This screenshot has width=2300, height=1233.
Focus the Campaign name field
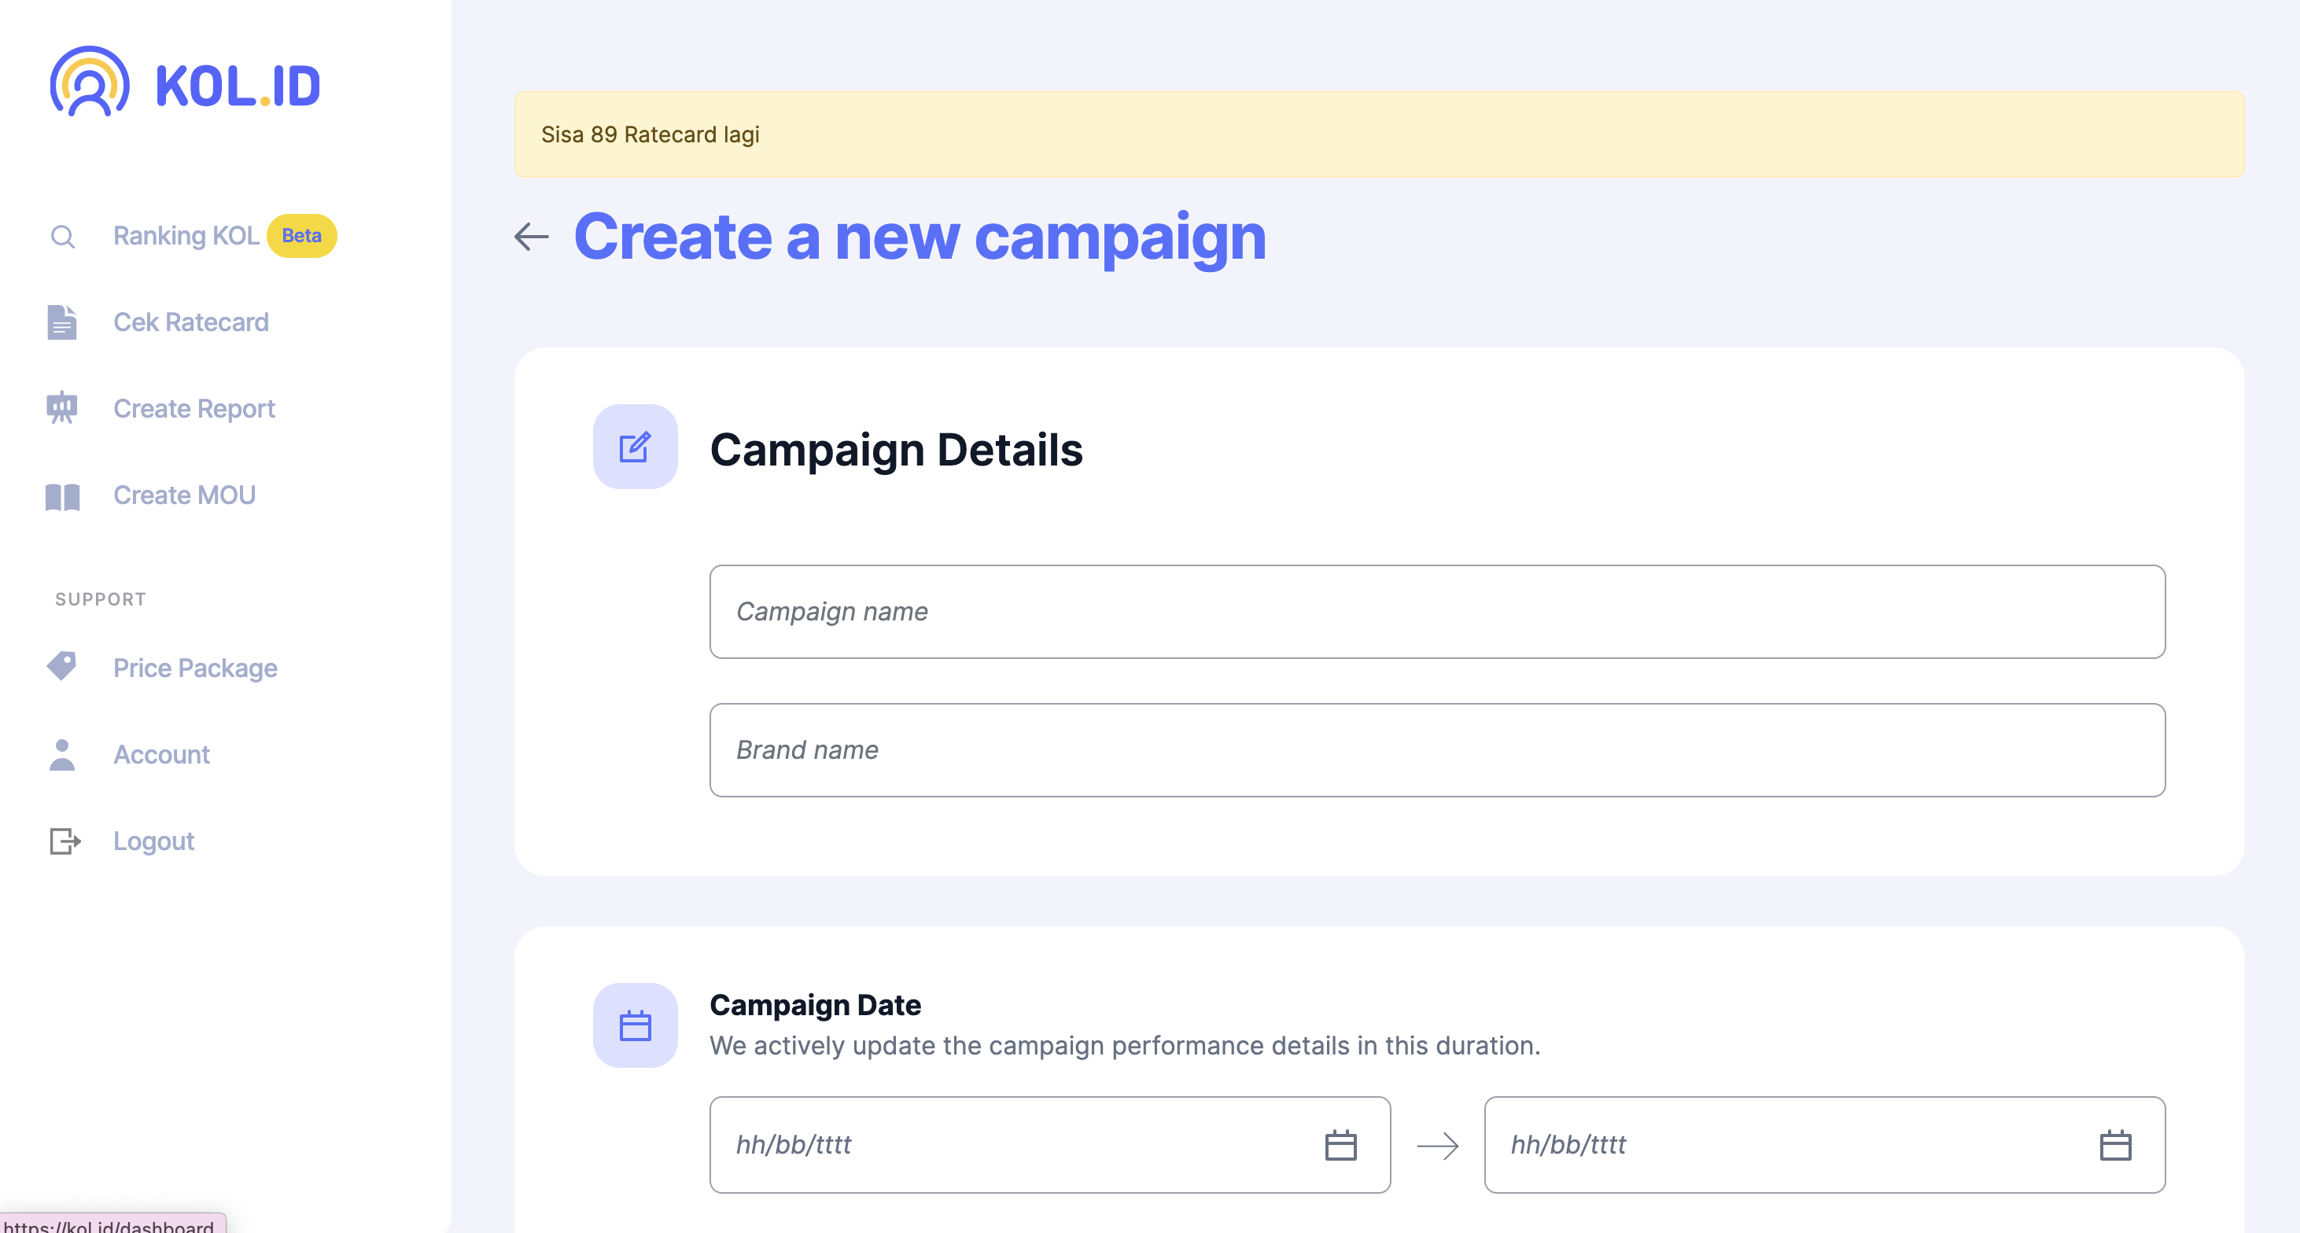[x=1436, y=612]
